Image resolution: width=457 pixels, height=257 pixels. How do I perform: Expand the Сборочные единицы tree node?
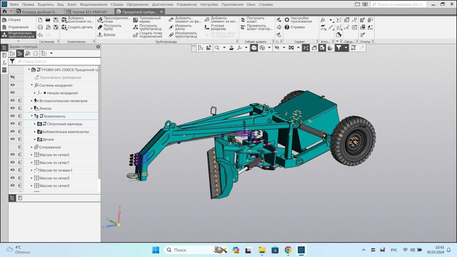coord(35,124)
